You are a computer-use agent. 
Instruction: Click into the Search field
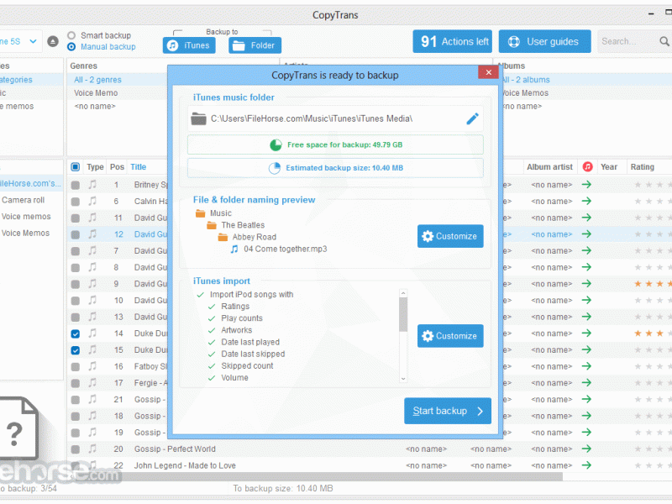pos(627,41)
